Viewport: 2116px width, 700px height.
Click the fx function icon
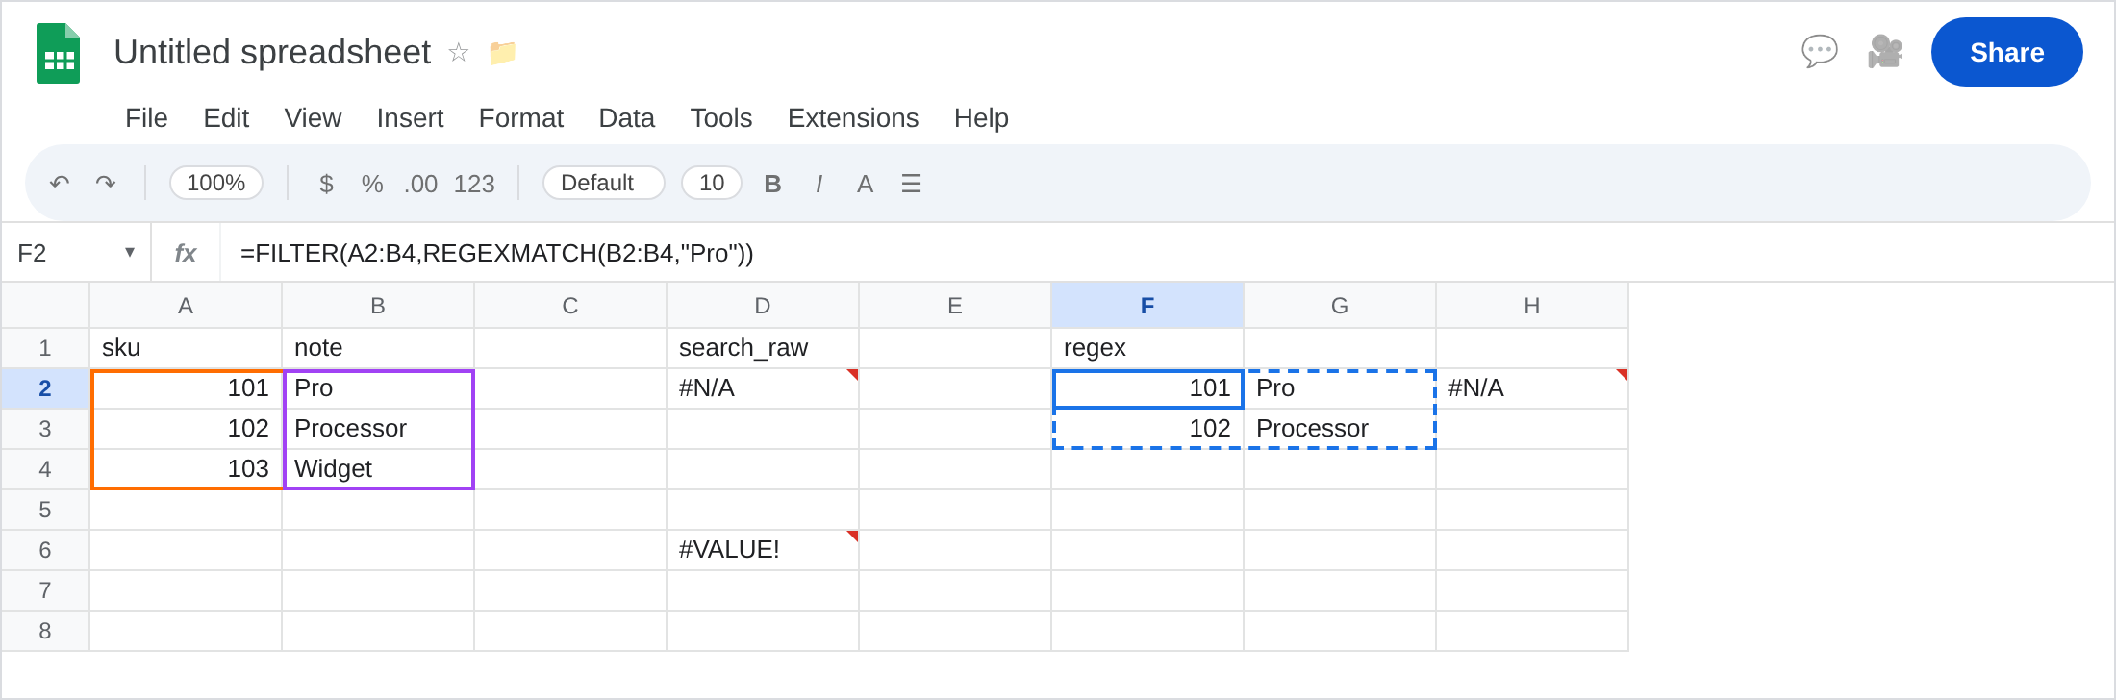coord(186,253)
